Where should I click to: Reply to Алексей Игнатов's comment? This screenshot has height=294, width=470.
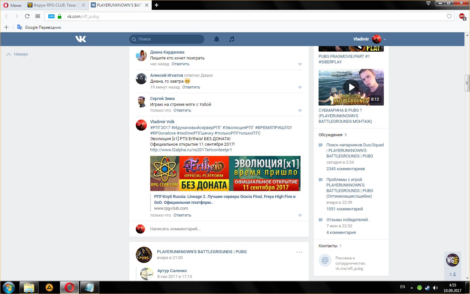[x=191, y=87]
